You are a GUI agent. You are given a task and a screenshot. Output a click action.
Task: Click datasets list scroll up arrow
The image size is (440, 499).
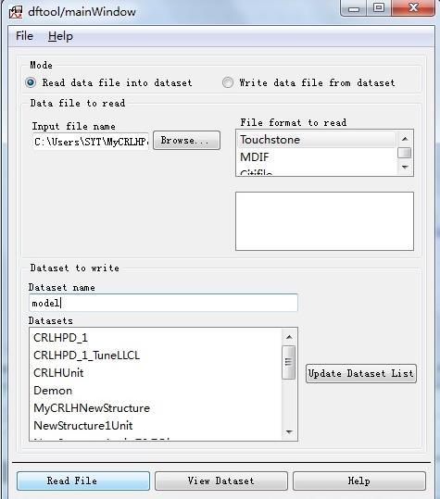(x=289, y=337)
